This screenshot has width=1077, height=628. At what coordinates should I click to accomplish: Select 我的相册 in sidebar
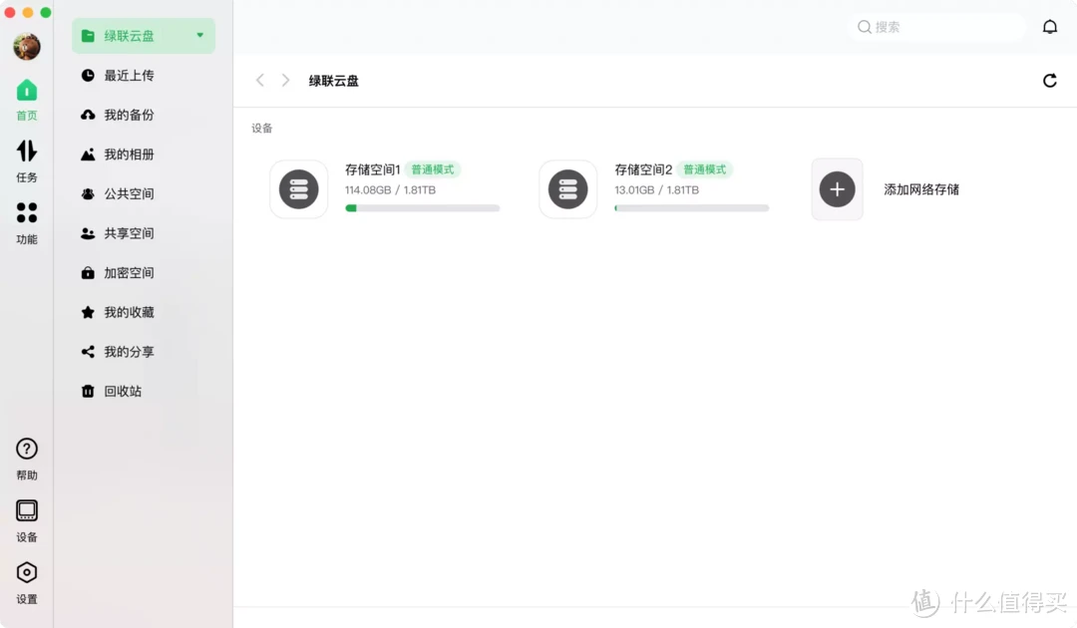pos(144,155)
